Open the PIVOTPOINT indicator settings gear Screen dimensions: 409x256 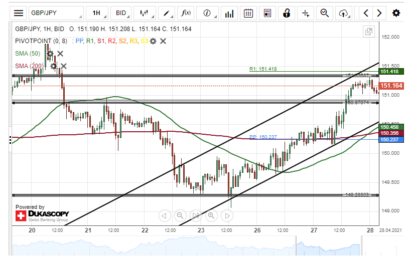click(153, 41)
